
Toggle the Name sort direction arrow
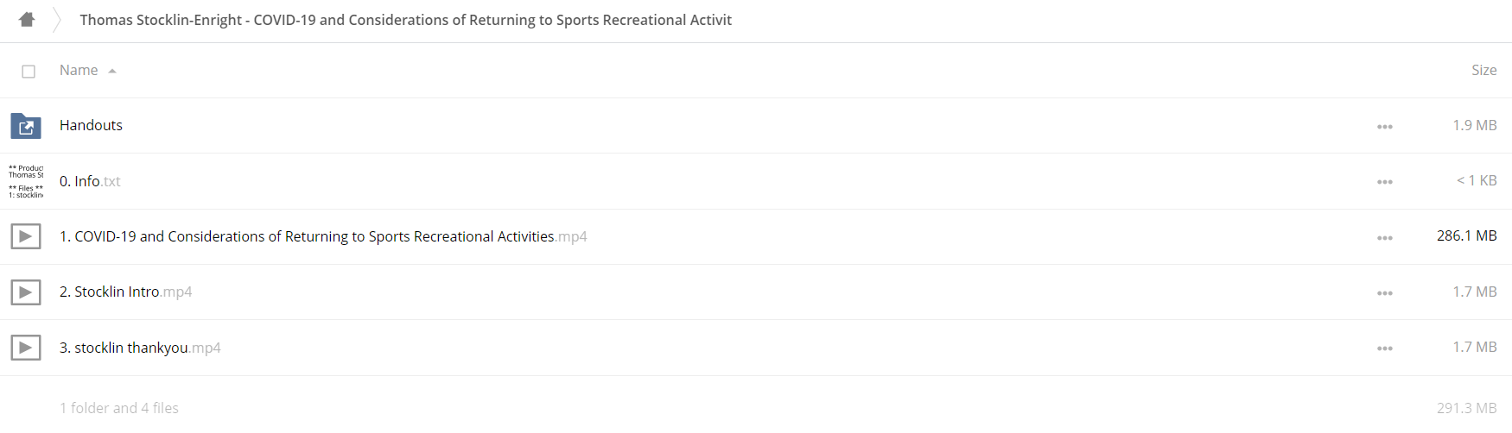[112, 71]
